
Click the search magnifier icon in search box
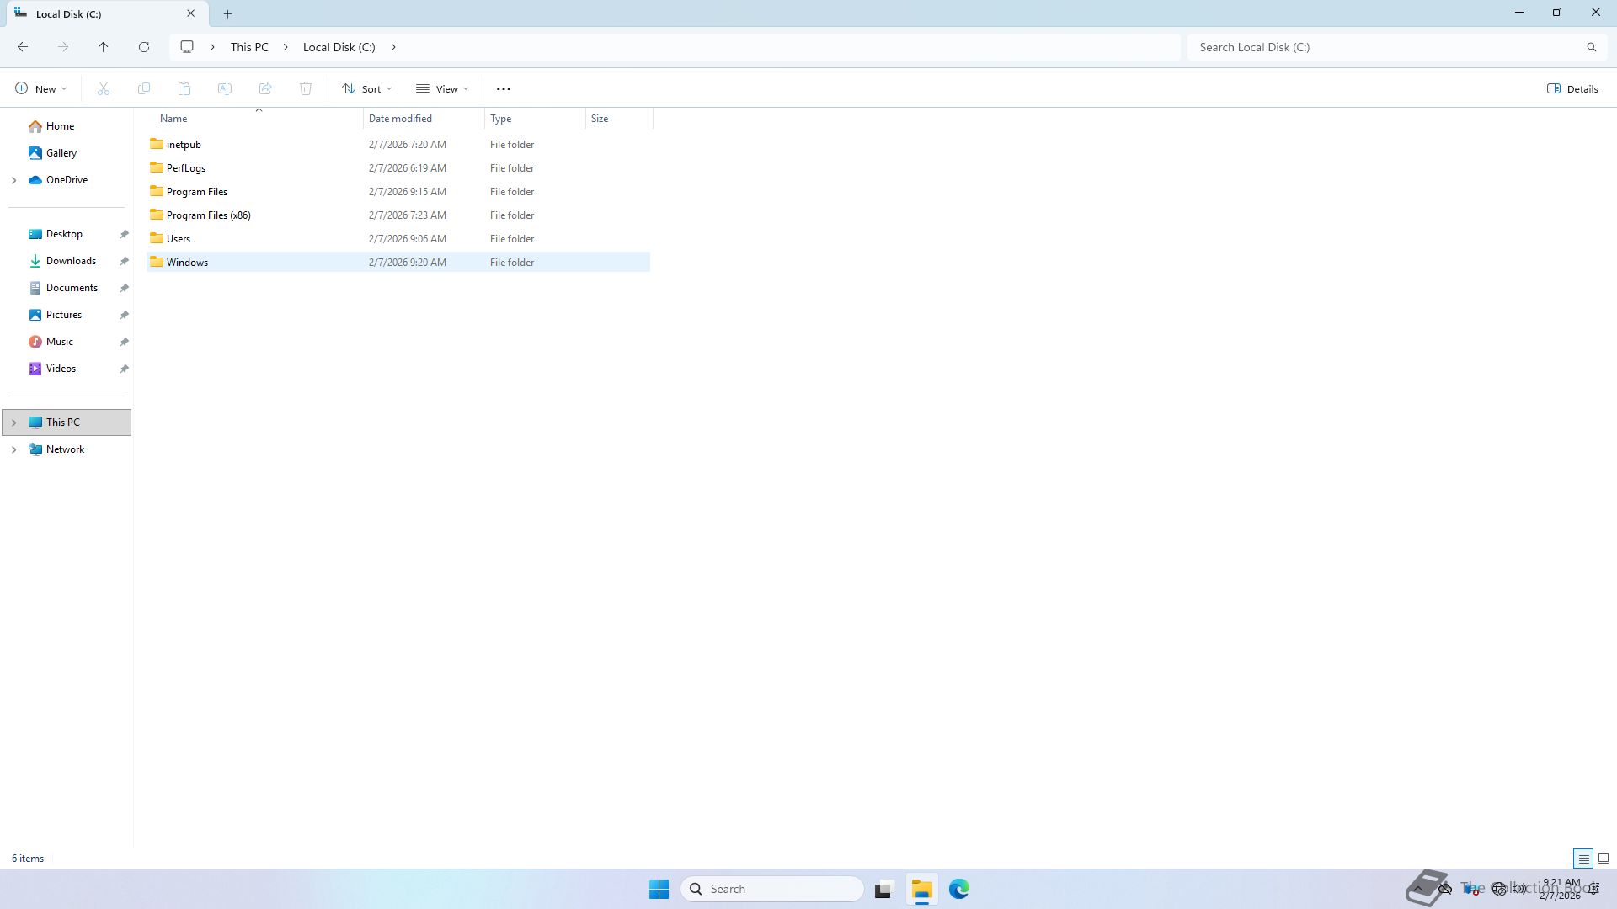(1591, 47)
